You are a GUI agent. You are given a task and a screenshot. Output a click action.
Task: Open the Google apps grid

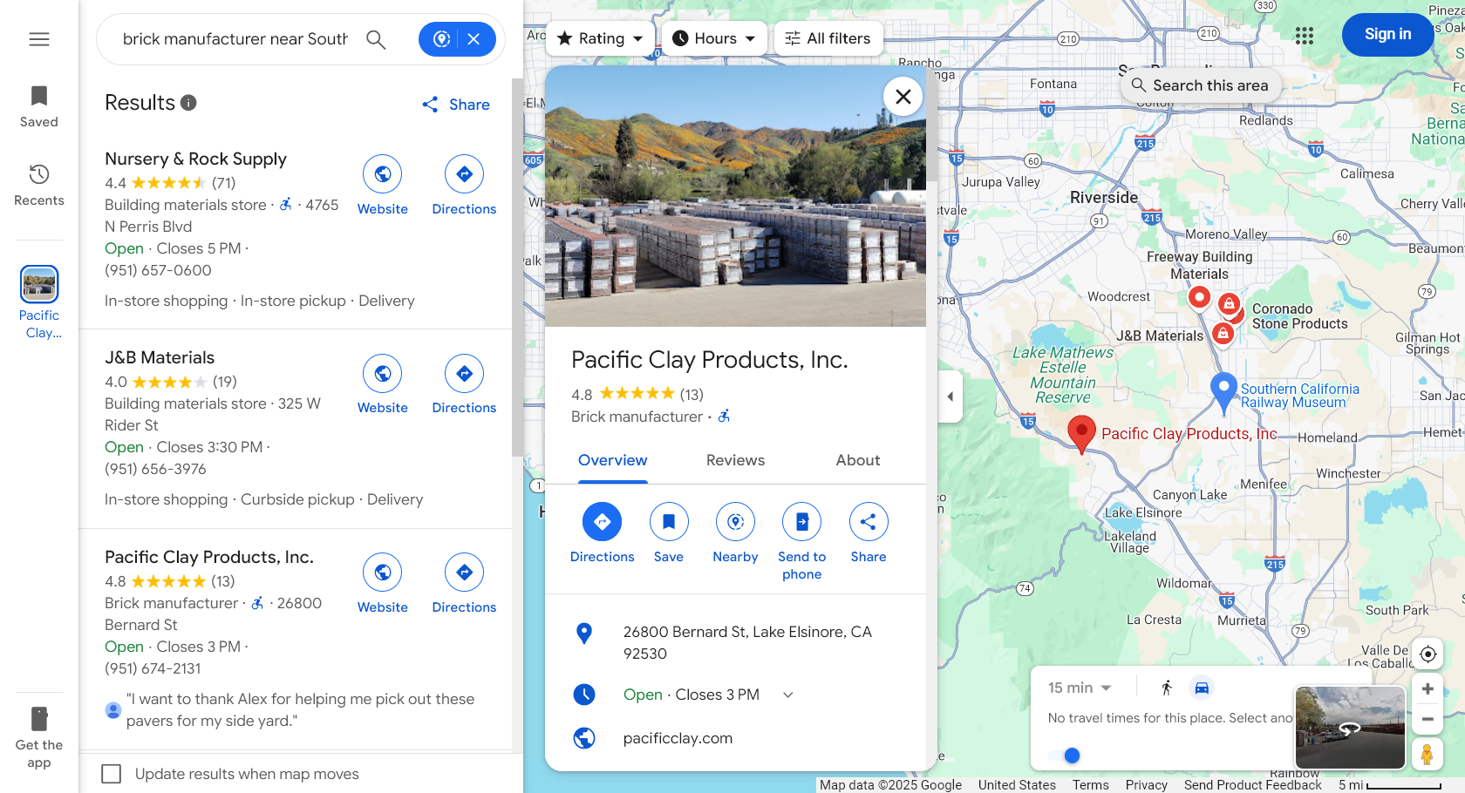pos(1305,36)
